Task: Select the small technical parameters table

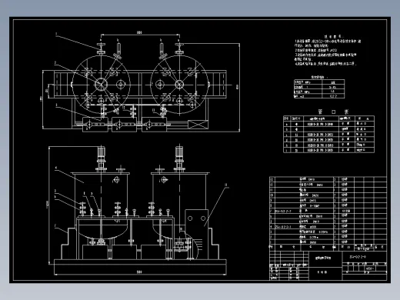Action: (x=319, y=88)
